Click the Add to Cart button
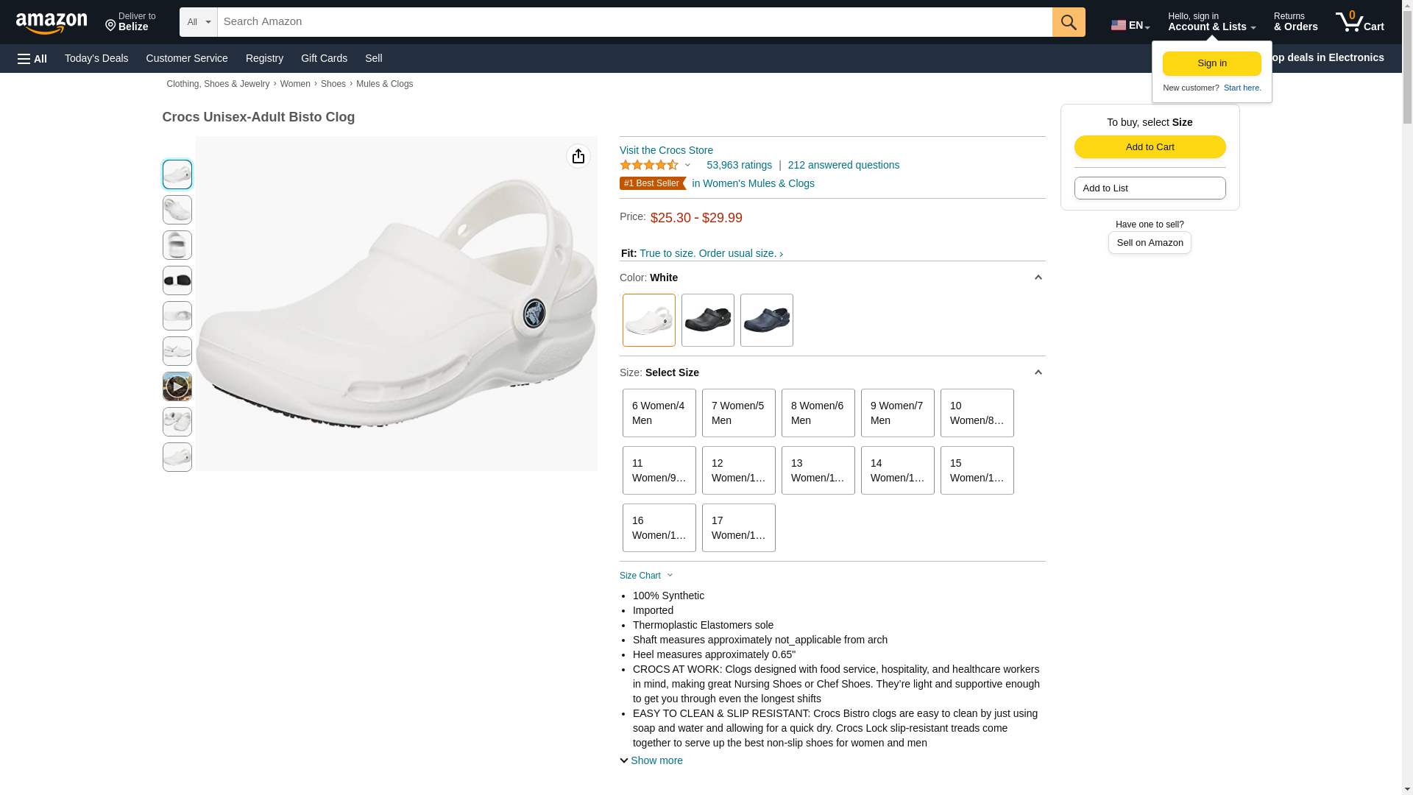 (x=1150, y=146)
